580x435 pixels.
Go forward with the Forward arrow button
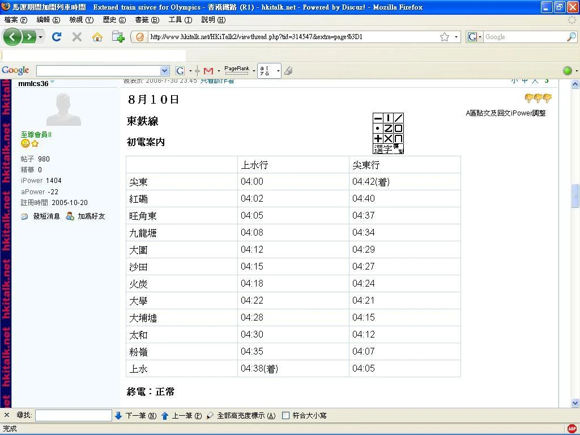pos(29,37)
